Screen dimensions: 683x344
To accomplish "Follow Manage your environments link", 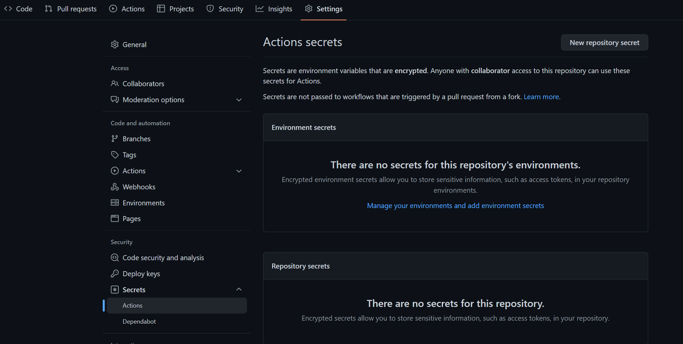I will point(455,206).
